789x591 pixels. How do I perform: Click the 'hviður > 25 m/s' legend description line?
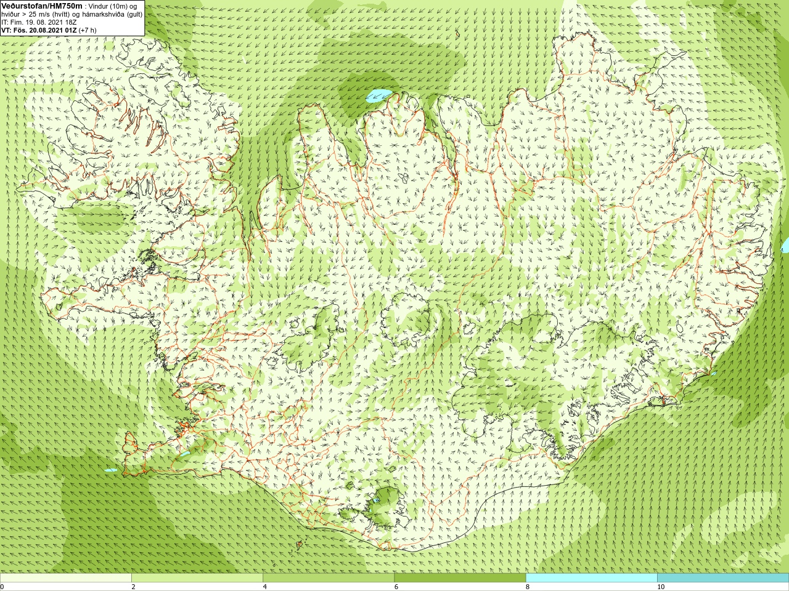72,14
